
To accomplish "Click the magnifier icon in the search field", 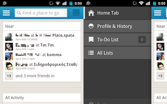I will (x=19, y=13).
